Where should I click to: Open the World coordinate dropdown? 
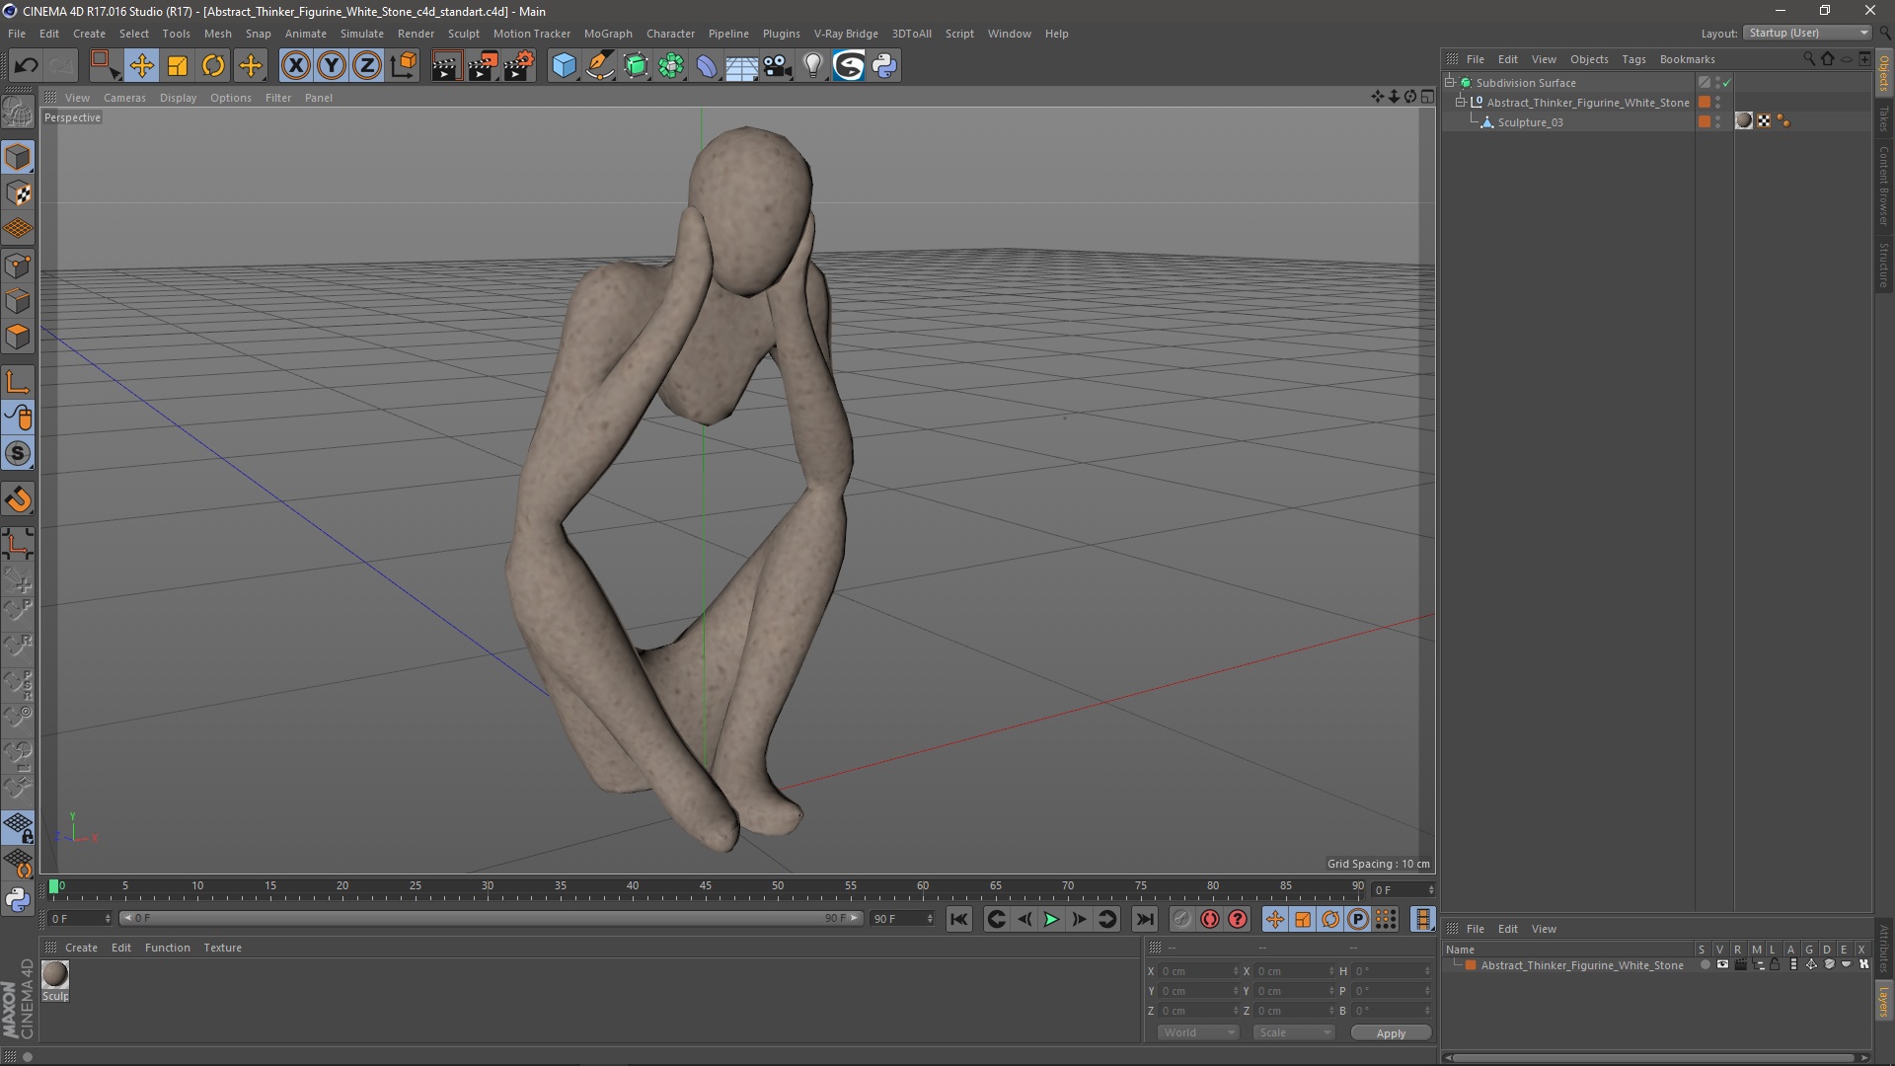pyautogui.click(x=1198, y=1032)
